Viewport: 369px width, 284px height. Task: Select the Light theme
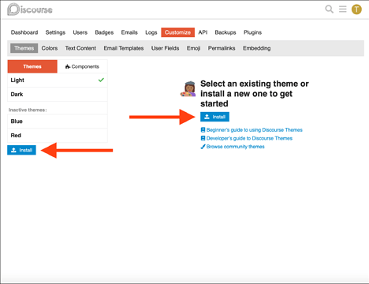click(58, 80)
